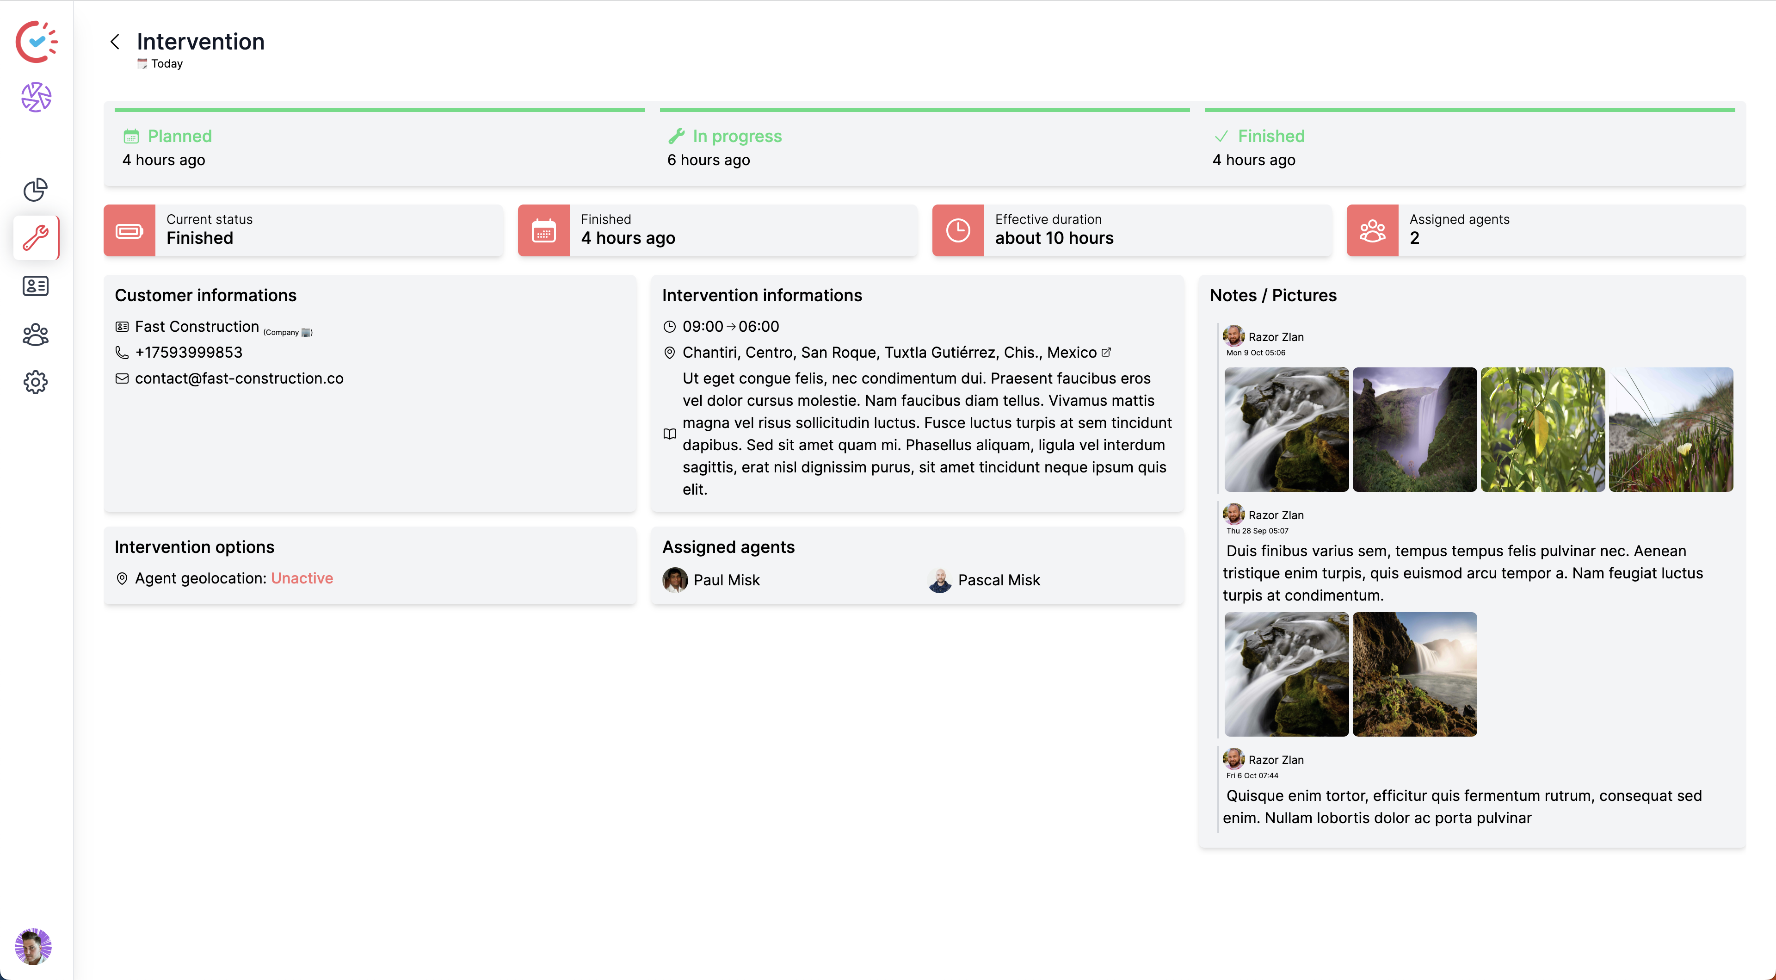Click the 'Thu 28 Sep 05:07' timestamp
This screenshot has height=980, width=1776.
[1258, 530]
